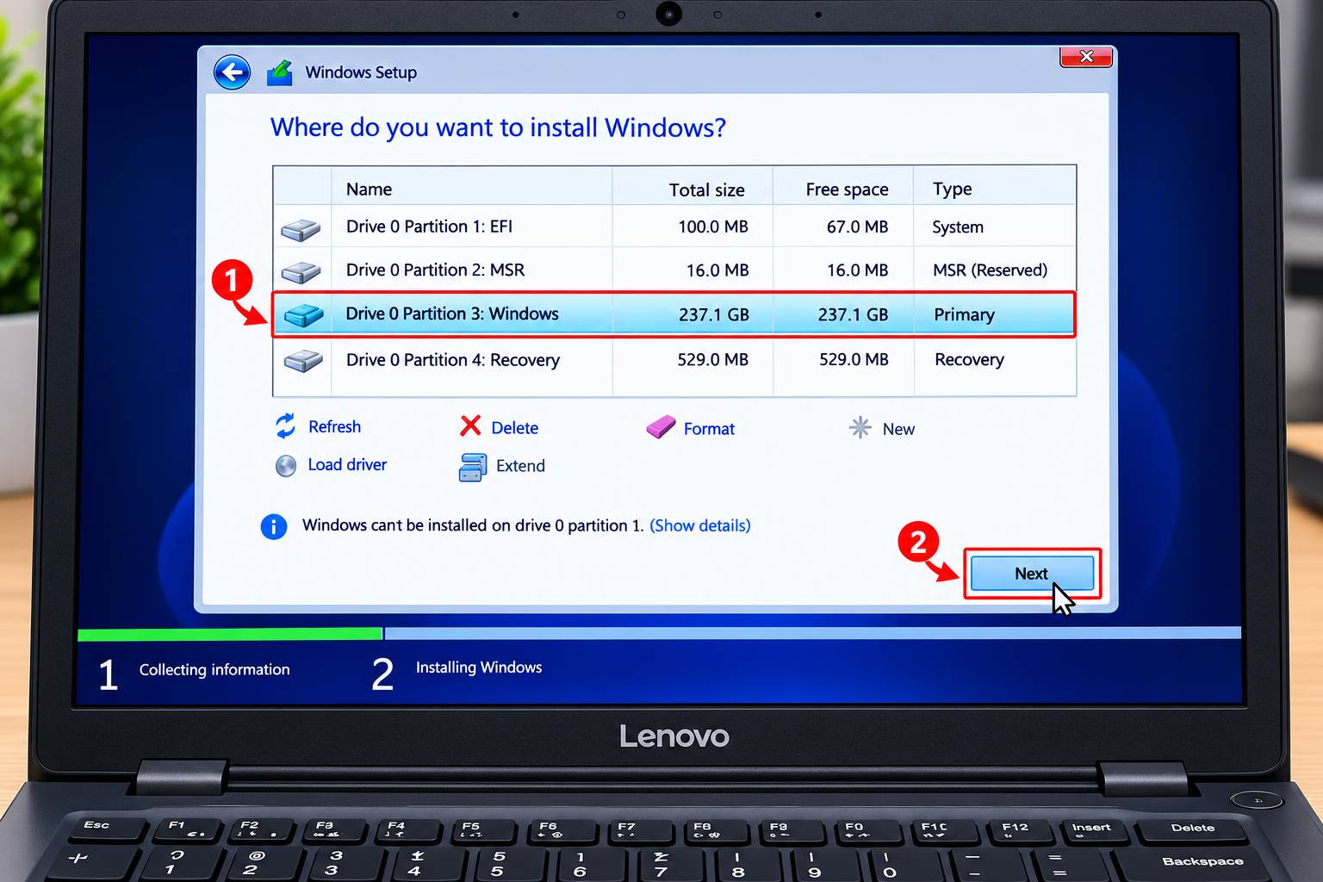Click the Load driver link
1323x882 pixels.
pyautogui.click(x=347, y=464)
